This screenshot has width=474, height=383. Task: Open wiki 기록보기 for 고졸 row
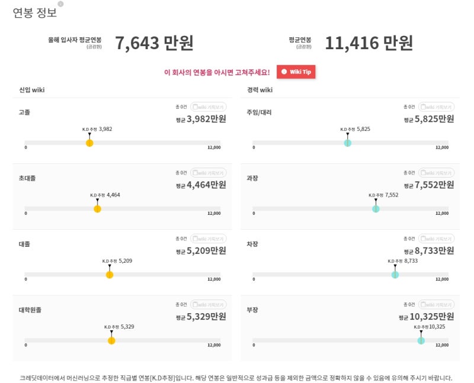click(x=209, y=107)
